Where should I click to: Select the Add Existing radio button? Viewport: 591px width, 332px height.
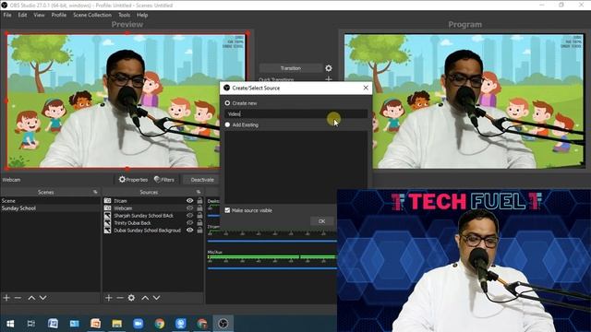(227, 125)
